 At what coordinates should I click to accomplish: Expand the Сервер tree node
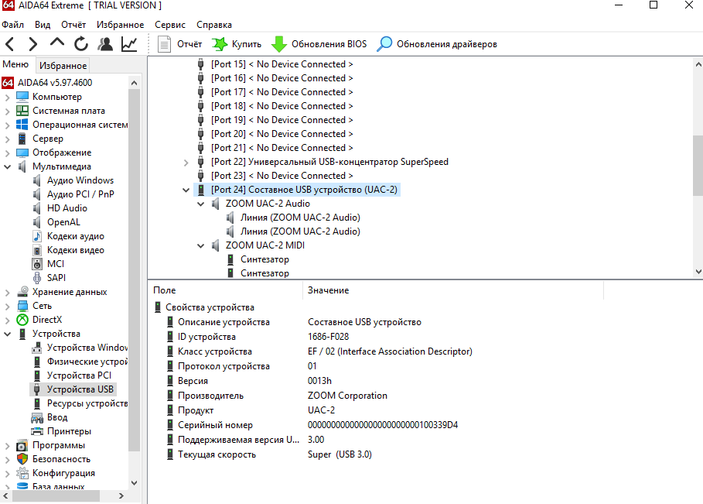click(7, 139)
